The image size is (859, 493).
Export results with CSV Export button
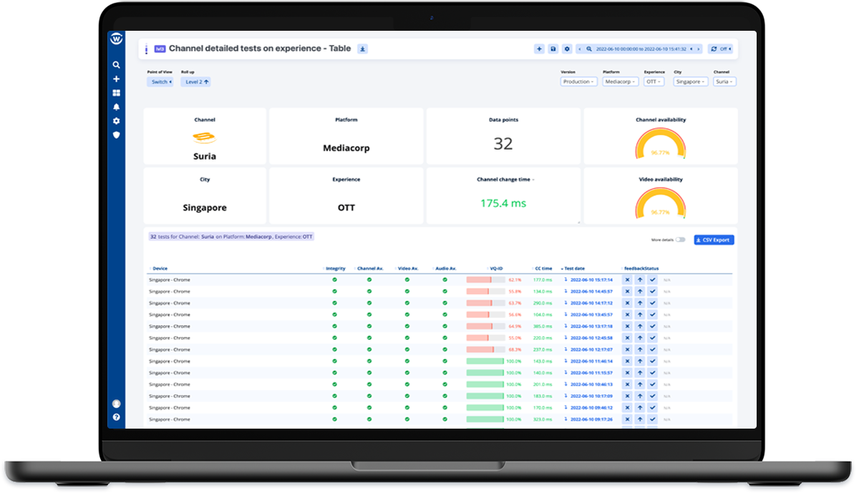714,240
